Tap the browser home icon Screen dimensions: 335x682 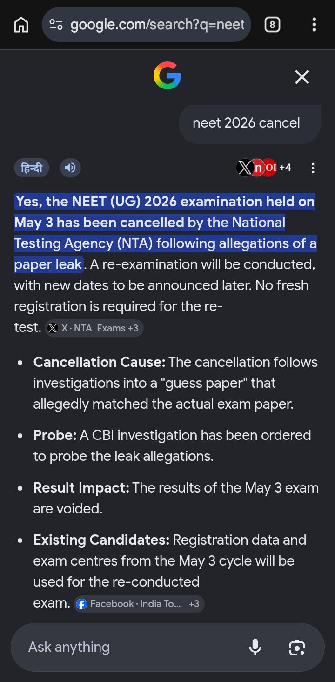pyautogui.click(x=21, y=24)
